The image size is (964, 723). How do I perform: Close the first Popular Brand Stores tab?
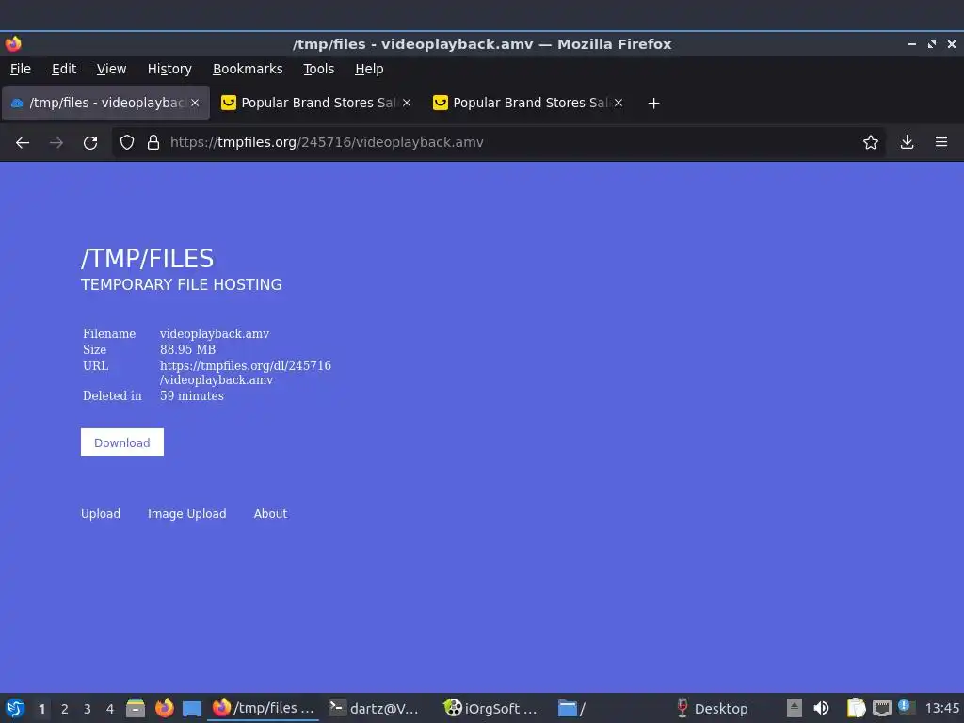[x=407, y=103]
